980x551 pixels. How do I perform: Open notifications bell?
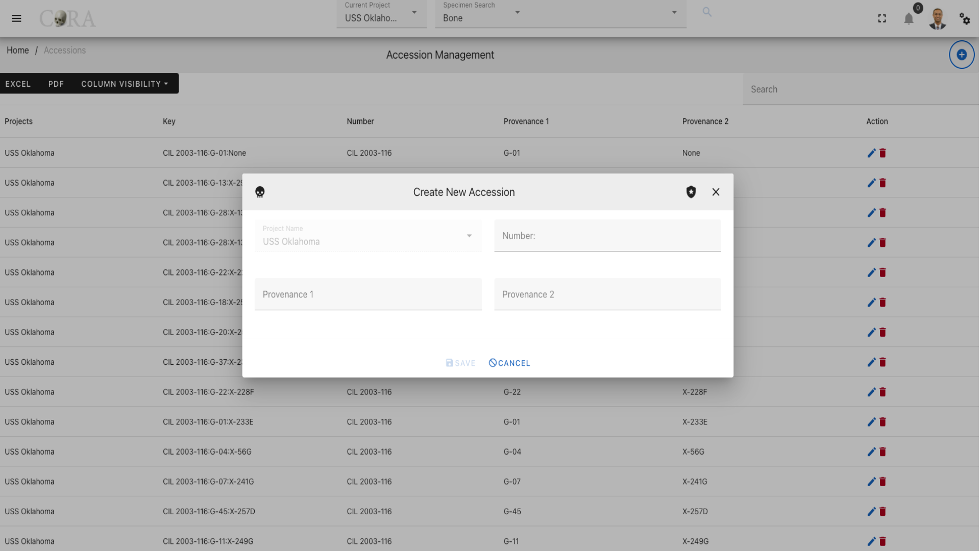pyautogui.click(x=909, y=19)
